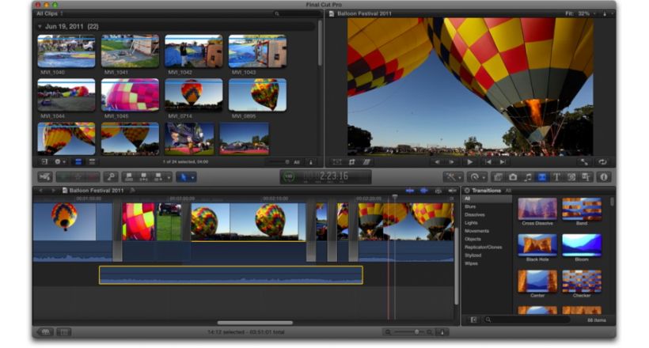Viewport: 649px width, 348px height.
Task: Choose the Black Hole transition
Action: click(537, 245)
